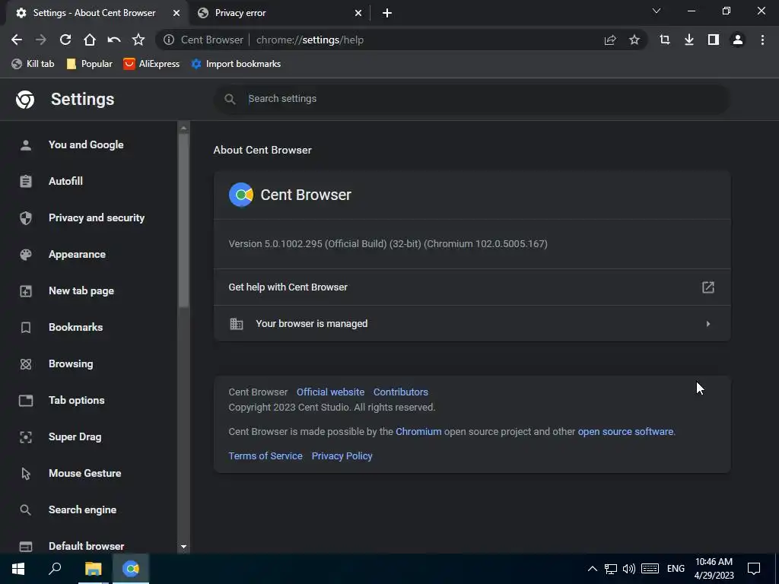Open File Explorer from the taskbar
This screenshot has width=779, height=584.
coord(93,569)
